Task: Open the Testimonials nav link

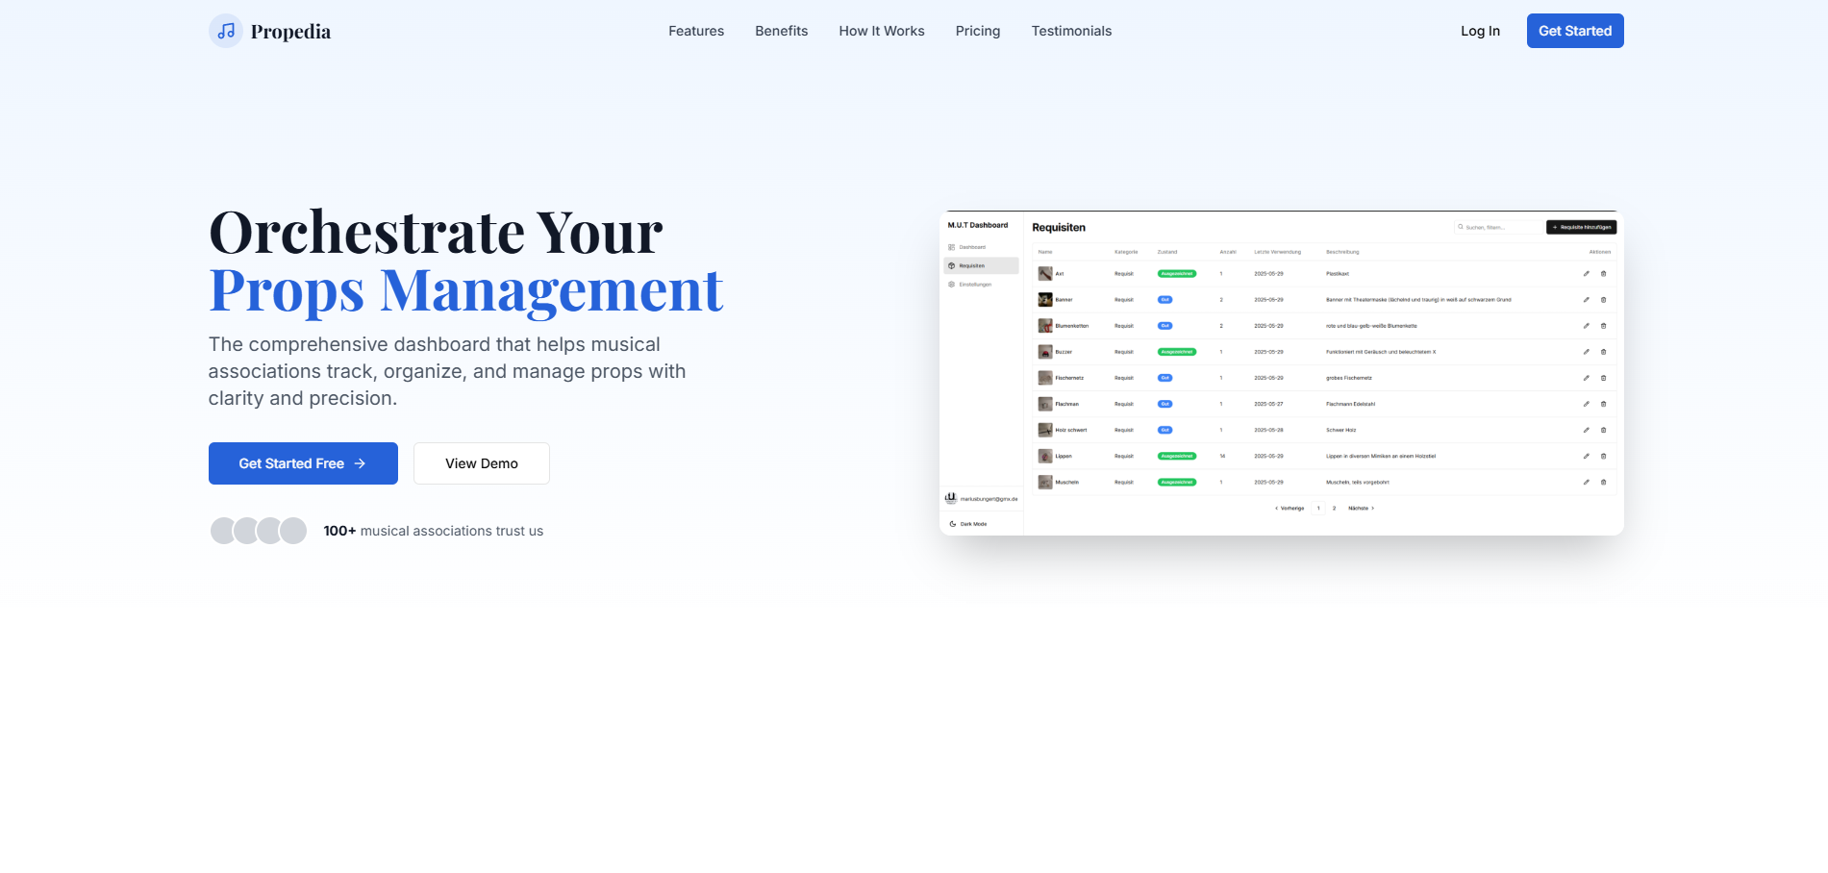Action: 1071,31
